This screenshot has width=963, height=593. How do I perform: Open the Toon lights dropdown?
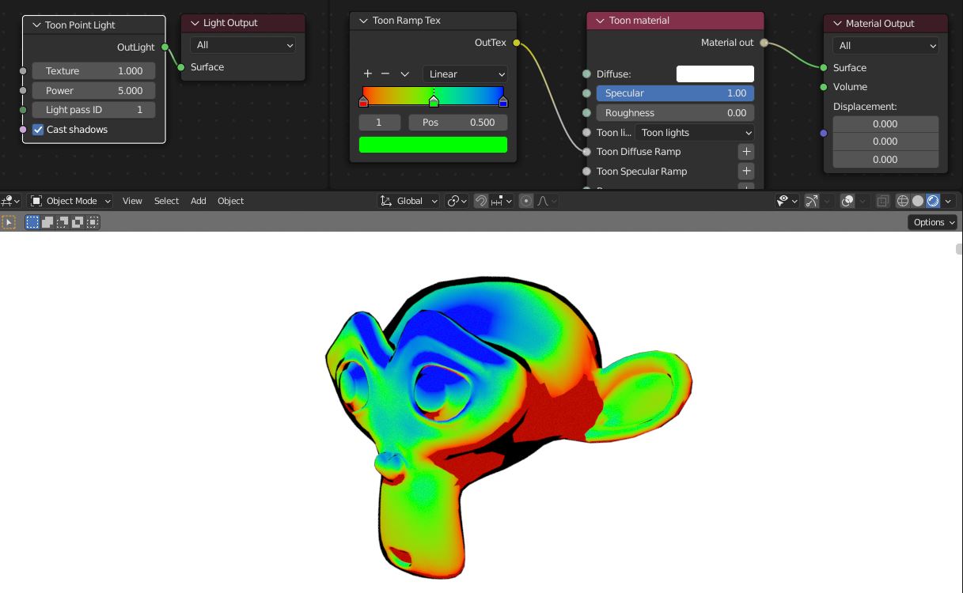[695, 132]
